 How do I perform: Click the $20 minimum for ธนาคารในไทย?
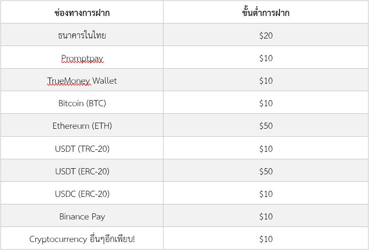pyautogui.click(x=266, y=35)
